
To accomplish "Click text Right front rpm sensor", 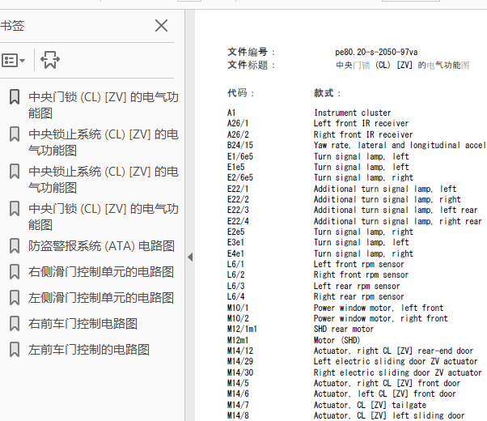I will pyautogui.click(x=362, y=274).
